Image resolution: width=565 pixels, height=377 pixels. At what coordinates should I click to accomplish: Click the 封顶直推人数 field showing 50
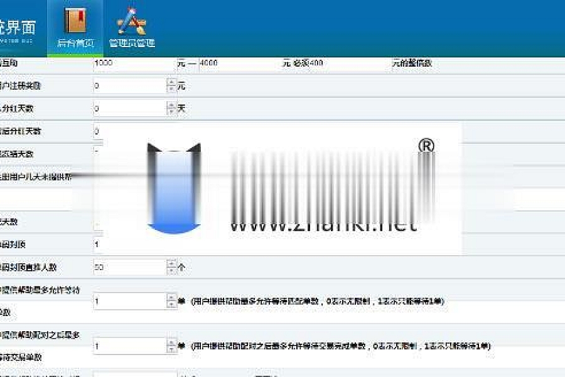[130, 267]
